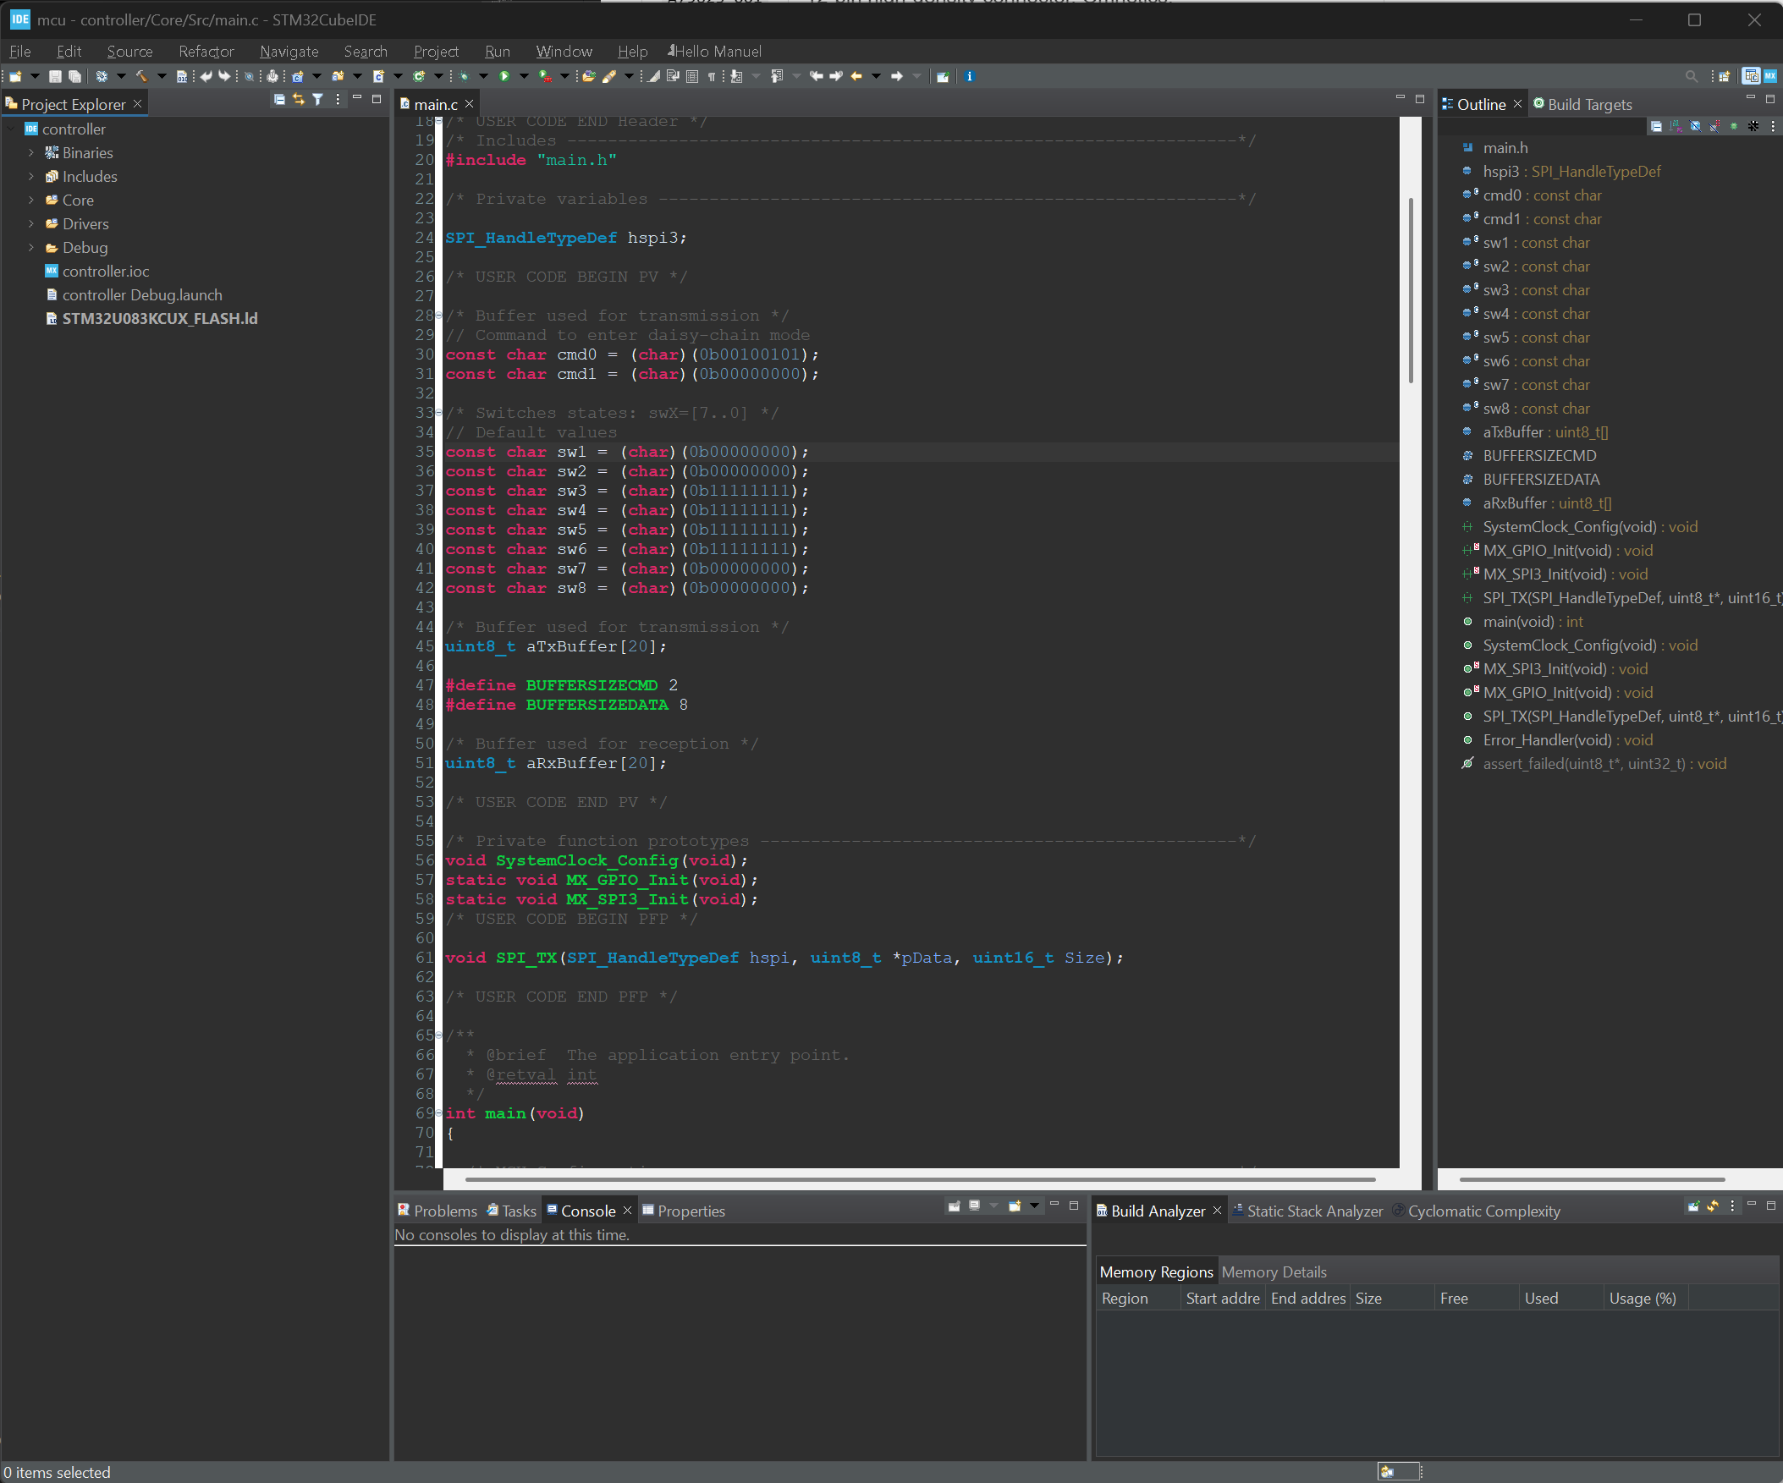Click the green Run button

[x=504, y=76]
